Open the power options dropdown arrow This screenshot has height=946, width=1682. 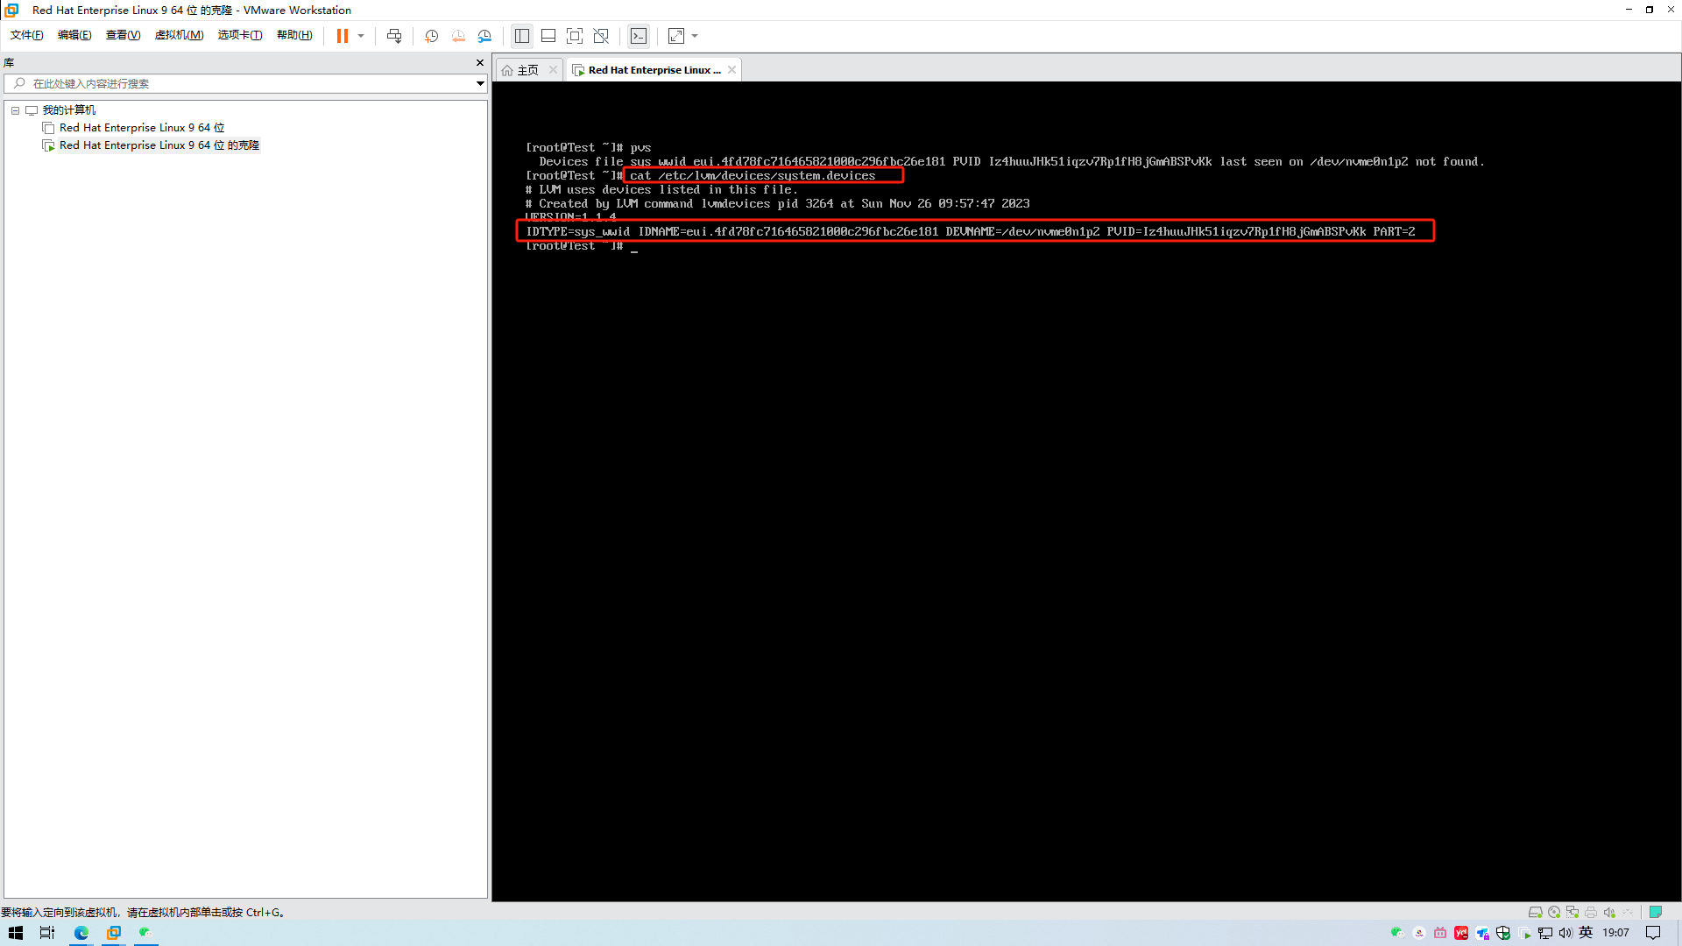click(361, 36)
